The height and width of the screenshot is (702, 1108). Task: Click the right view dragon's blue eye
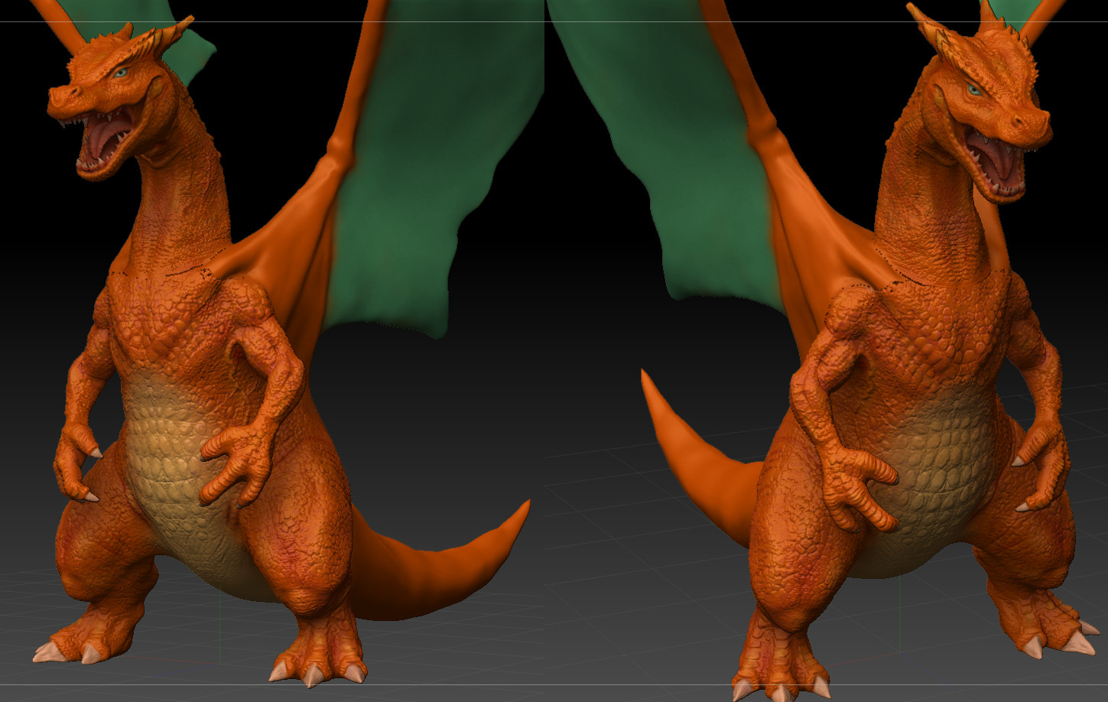[x=974, y=90]
